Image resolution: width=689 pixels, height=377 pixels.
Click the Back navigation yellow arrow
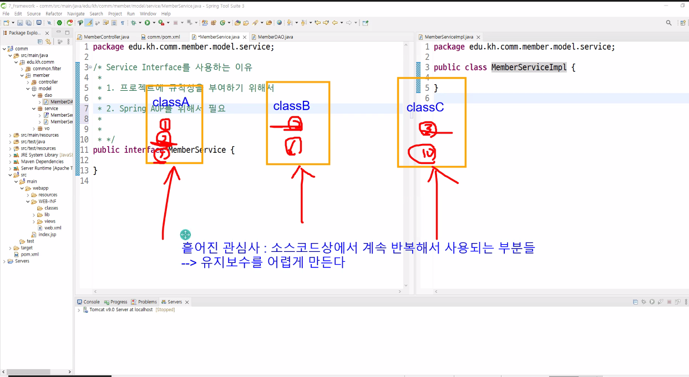[335, 23]
